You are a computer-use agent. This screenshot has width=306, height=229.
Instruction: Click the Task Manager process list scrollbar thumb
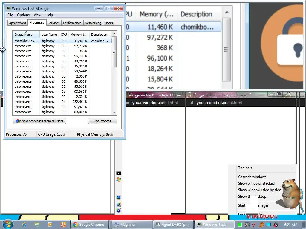point(114,52)
